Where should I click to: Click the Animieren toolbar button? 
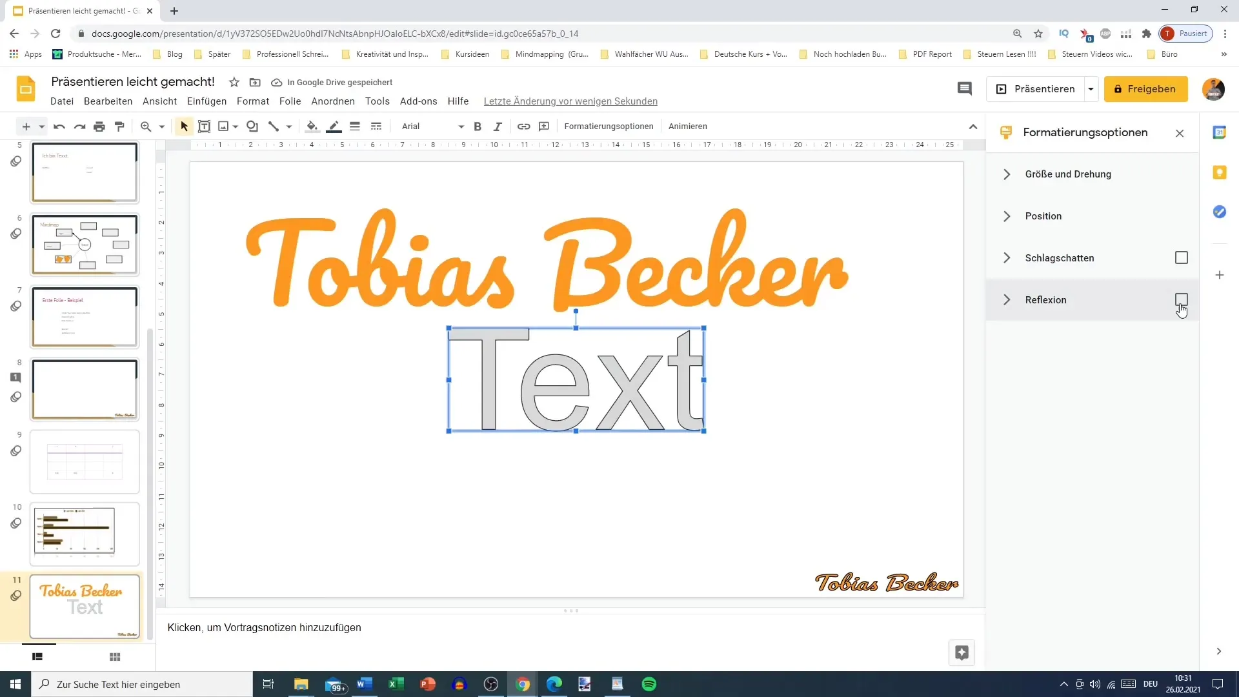(x=688, y=126)
